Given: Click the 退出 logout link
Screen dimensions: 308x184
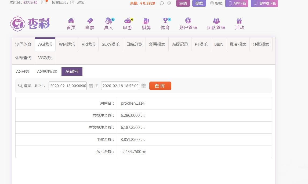Looking at the screenshot, I should 80,2.
